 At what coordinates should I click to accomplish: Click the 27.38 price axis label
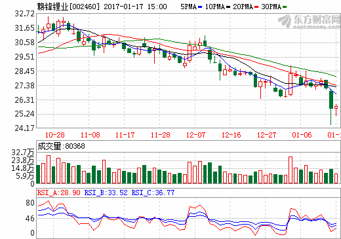(25, 86)
